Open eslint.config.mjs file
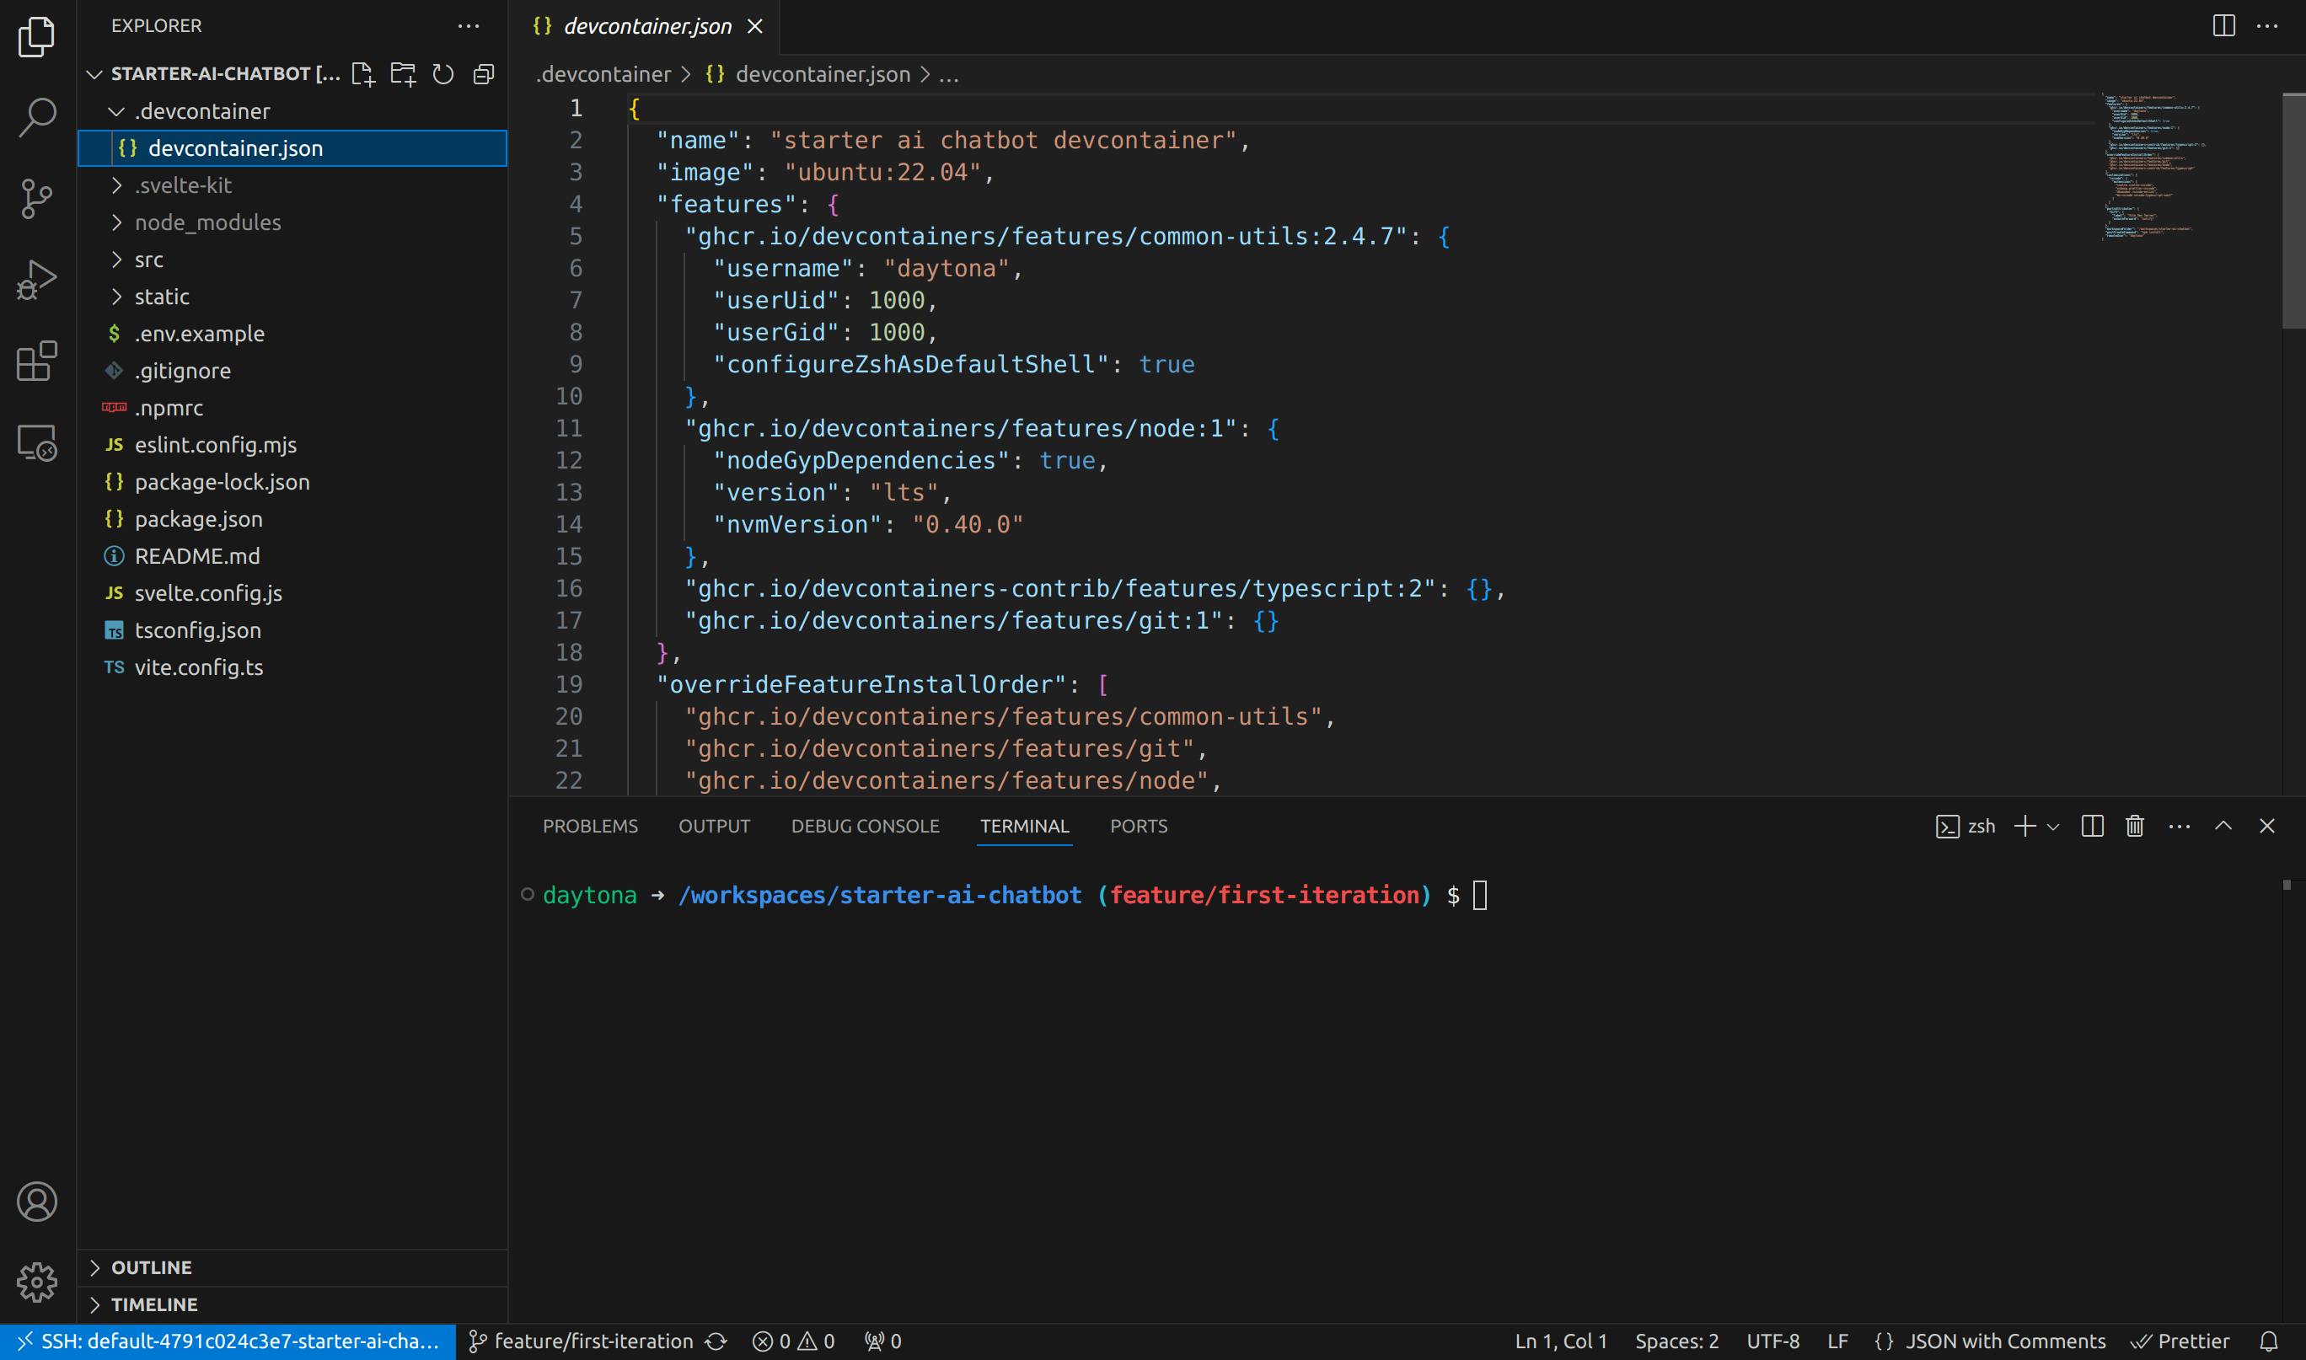Image resolution: width=2306 pixels, height=1360 pixels. [x=292, y=444]
